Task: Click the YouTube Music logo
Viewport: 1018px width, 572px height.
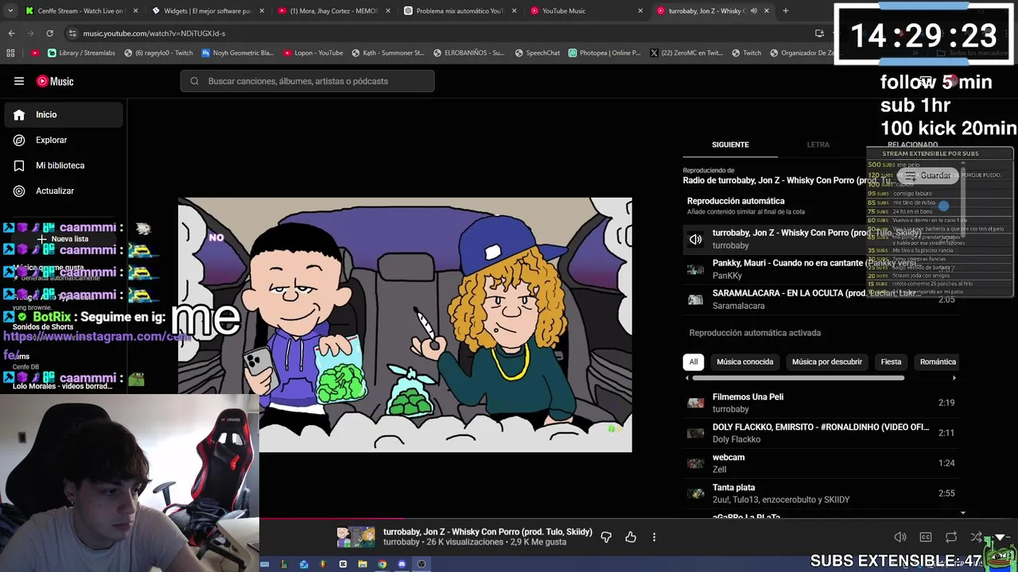Action: pyautogui.click(x=55, y=81)
